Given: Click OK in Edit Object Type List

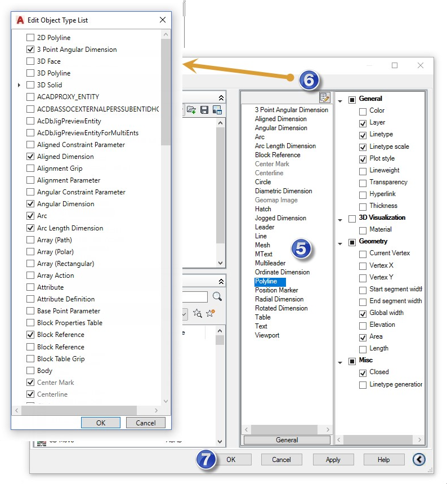Looking at the screenshot, I should [x=101, y=423].
